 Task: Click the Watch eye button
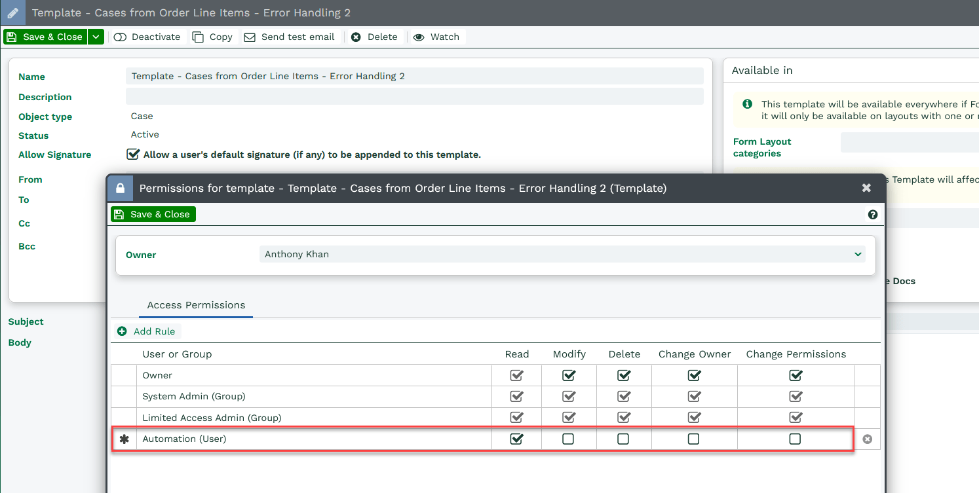(x=436, y=37)
